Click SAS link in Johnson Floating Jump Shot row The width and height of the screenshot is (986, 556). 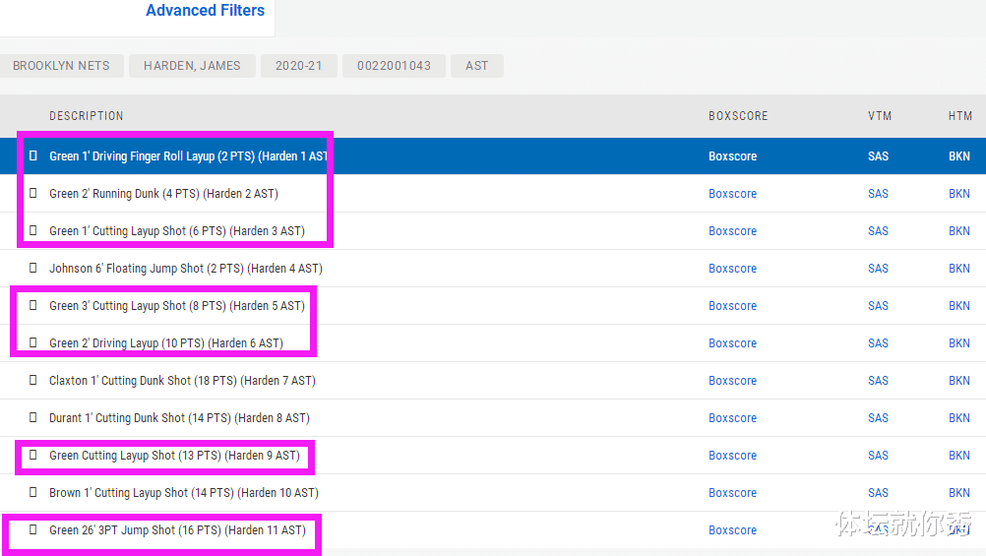(x=878, y=269)
